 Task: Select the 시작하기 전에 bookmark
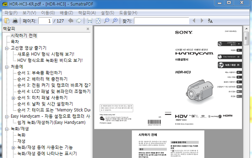tap(24, 35)
